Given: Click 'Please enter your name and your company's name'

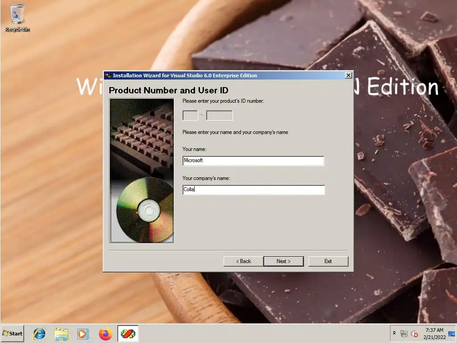Looking at the screenshot, I should tap(235, 132).
